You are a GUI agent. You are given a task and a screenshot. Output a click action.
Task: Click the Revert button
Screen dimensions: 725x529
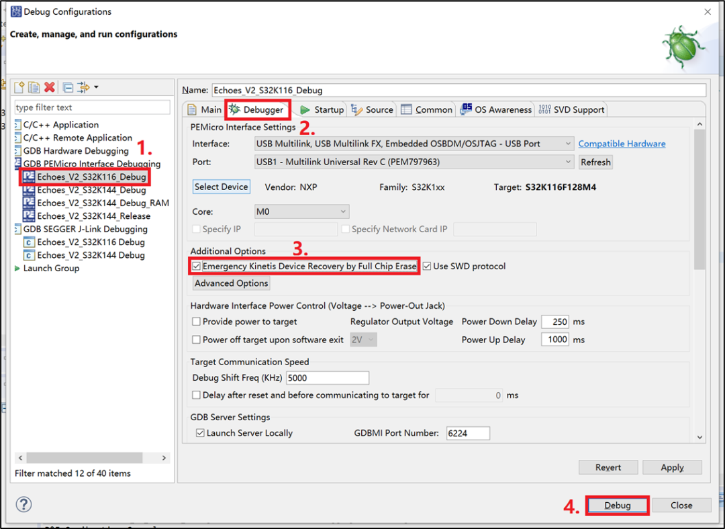[608, 467]
